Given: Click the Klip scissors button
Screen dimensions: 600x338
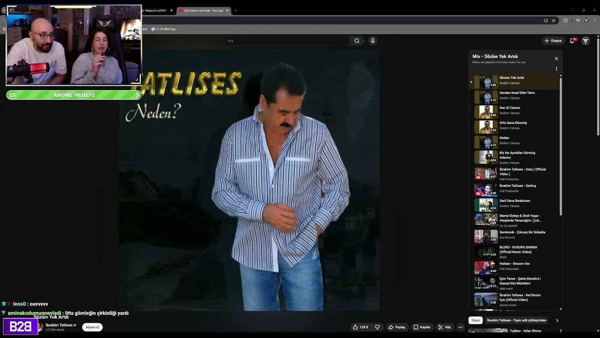Looking at the screenshot, I should click(444, 327).
